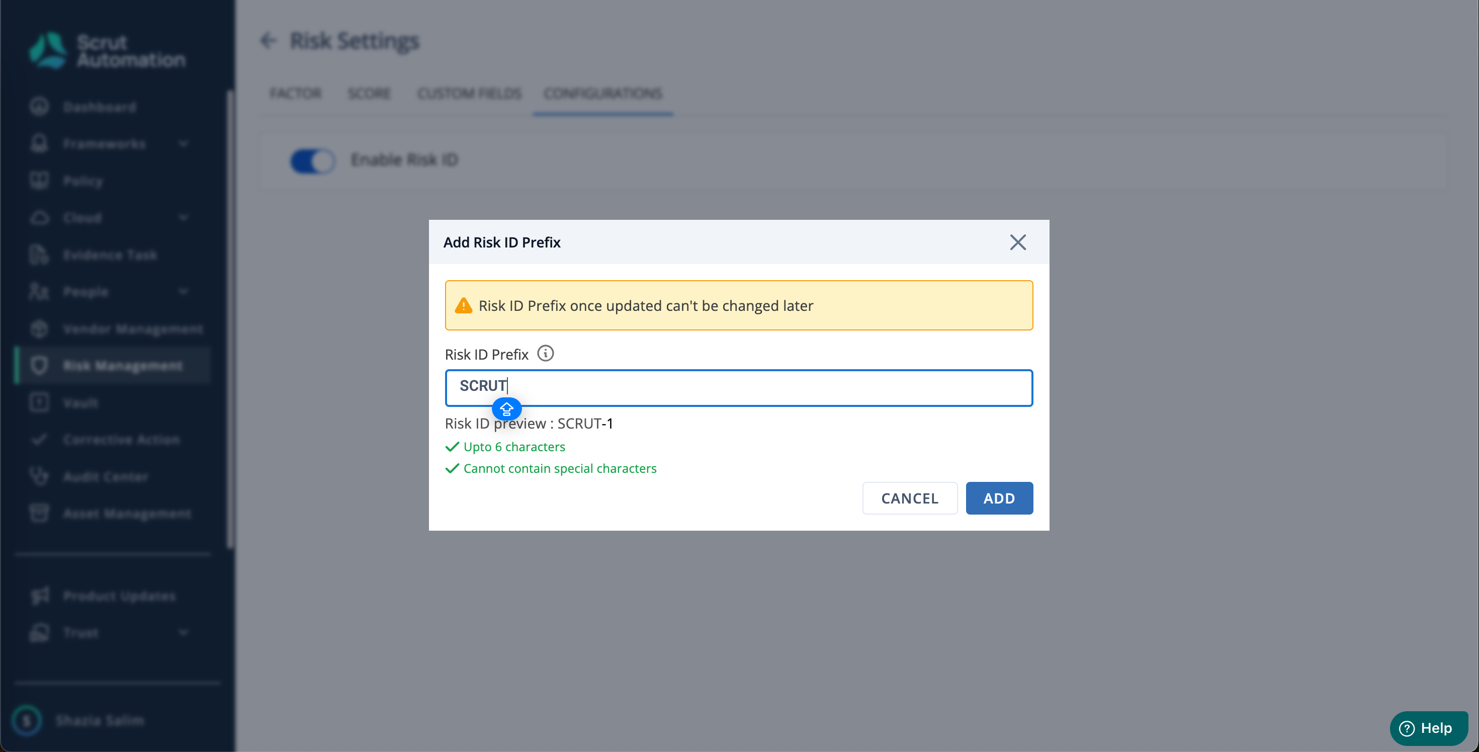This screenshot has width=1479, height=752.
Task: Click the blue autofill badge under the input
Action: pos(506,408)
